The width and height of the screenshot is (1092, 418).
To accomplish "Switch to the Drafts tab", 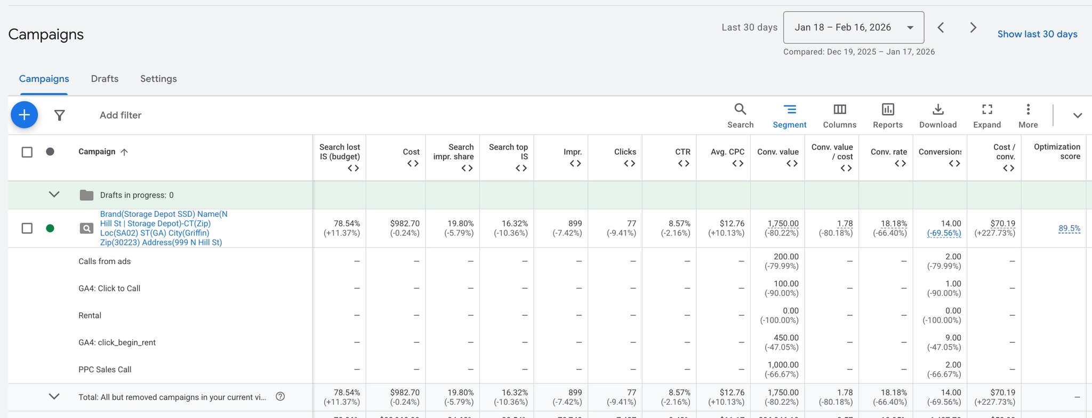I will pos(105,79).
